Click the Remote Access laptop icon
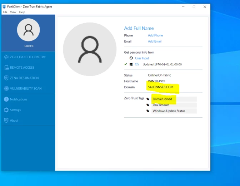Image resolution: width=240 pixels, height=186 pixels. coord(6,68)
